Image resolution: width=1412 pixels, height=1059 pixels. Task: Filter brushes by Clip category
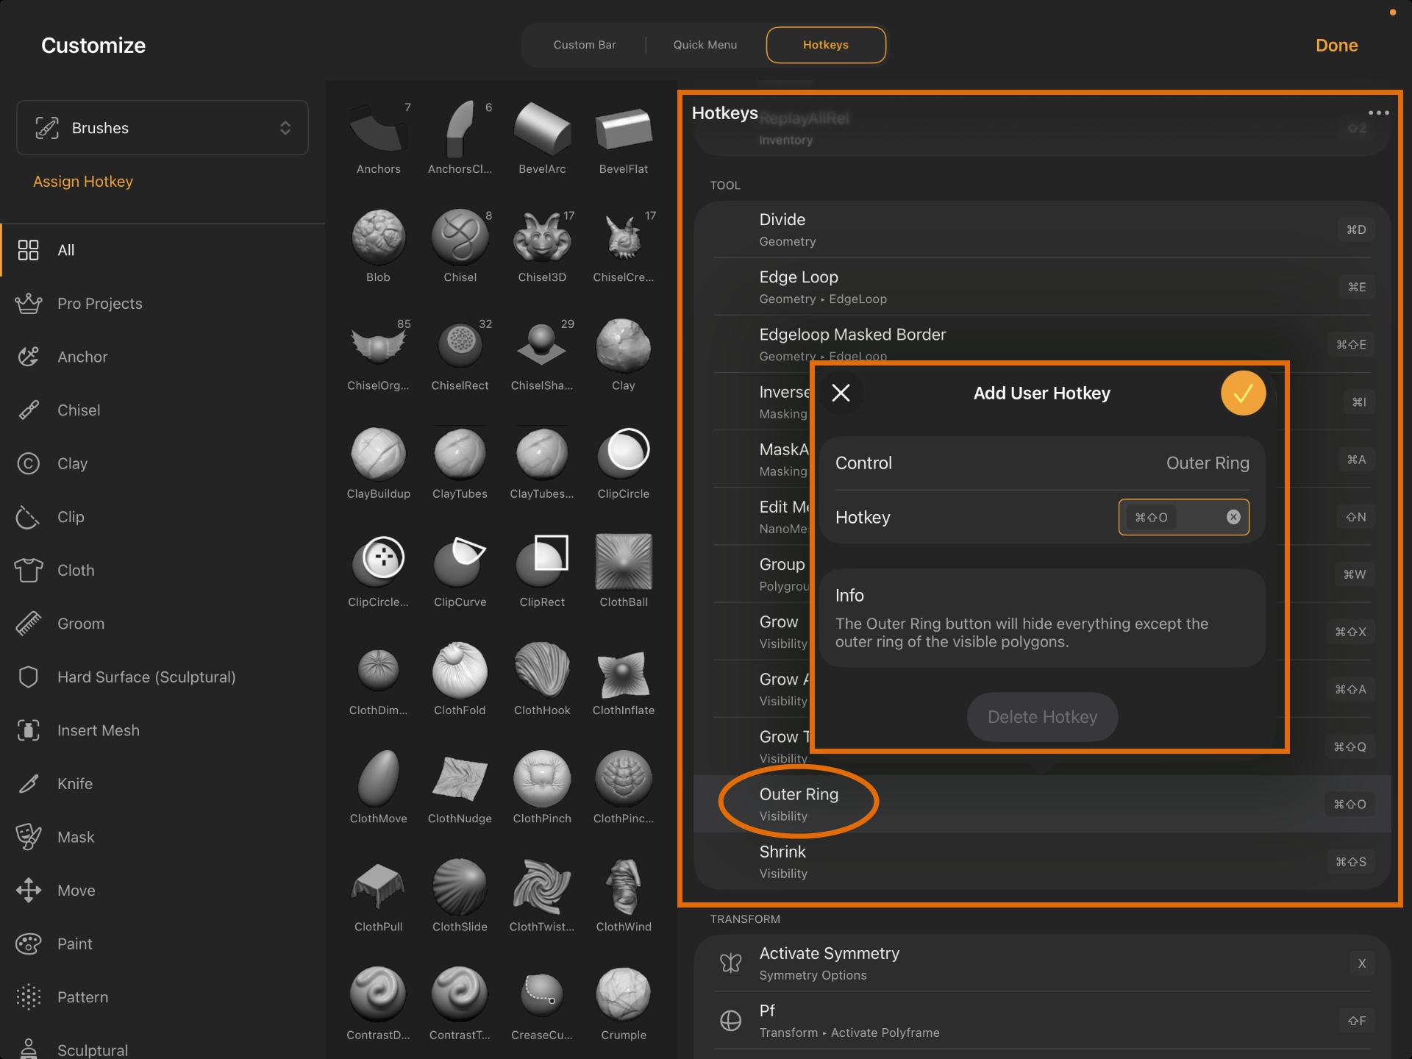coord(163,517)
